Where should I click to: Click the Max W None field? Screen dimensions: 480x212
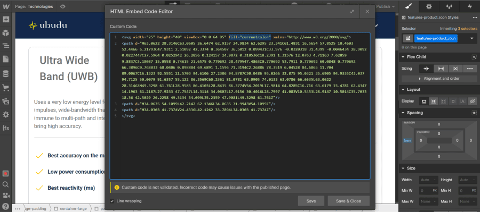tap(429, 201)
